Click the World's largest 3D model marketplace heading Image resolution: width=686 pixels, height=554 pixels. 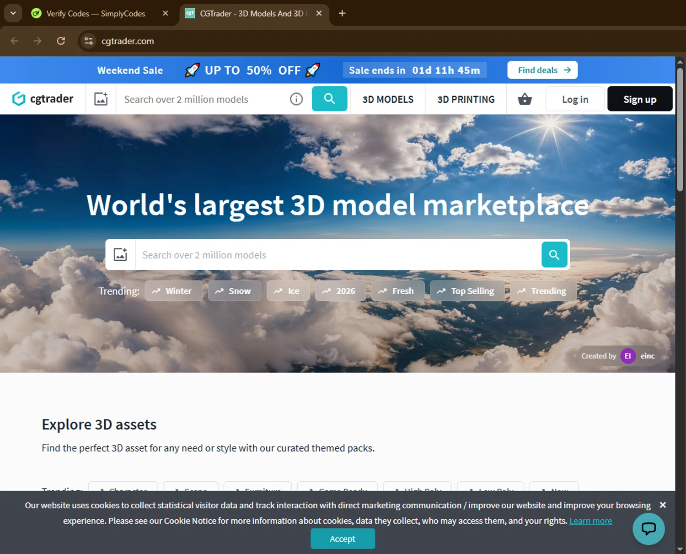[338, 205]
